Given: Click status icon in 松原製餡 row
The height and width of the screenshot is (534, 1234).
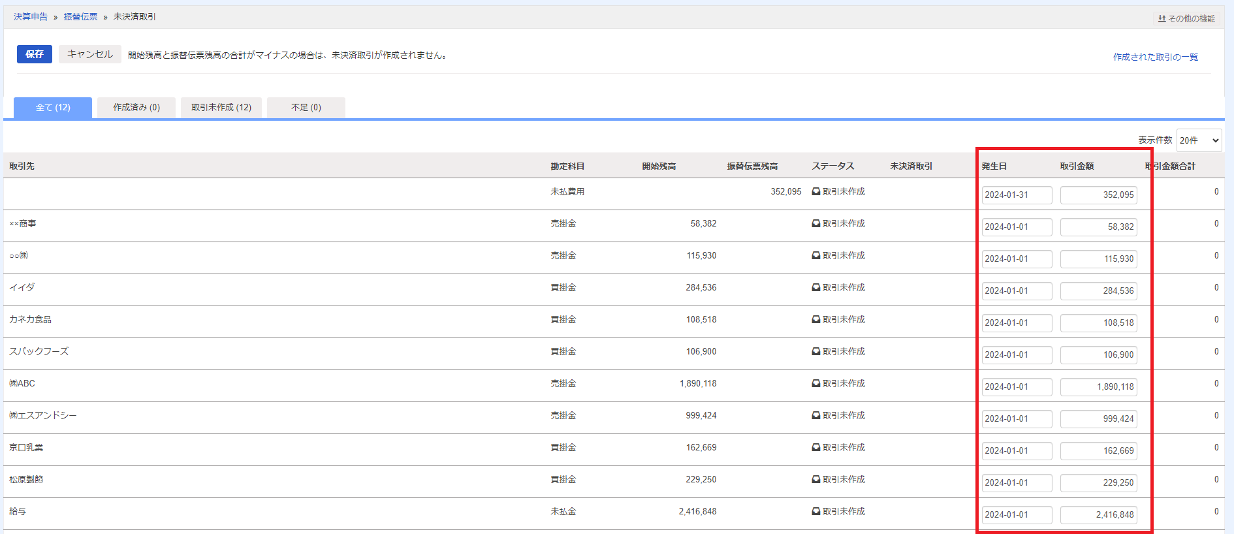Looking at the screenshot, I should tap(816, 480).
